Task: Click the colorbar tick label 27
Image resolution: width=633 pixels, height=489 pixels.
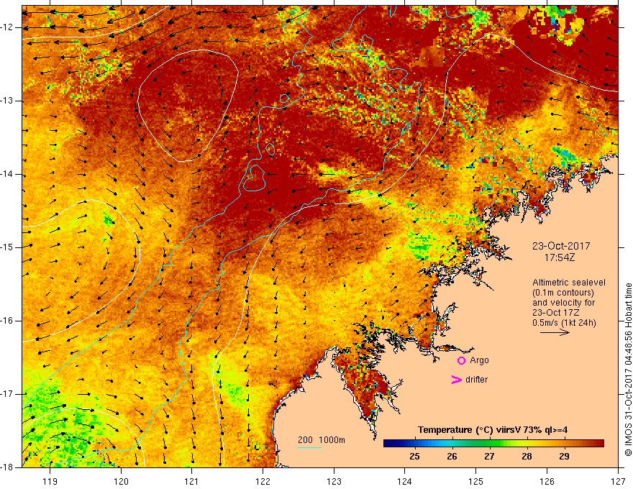Action: [489, 457]
